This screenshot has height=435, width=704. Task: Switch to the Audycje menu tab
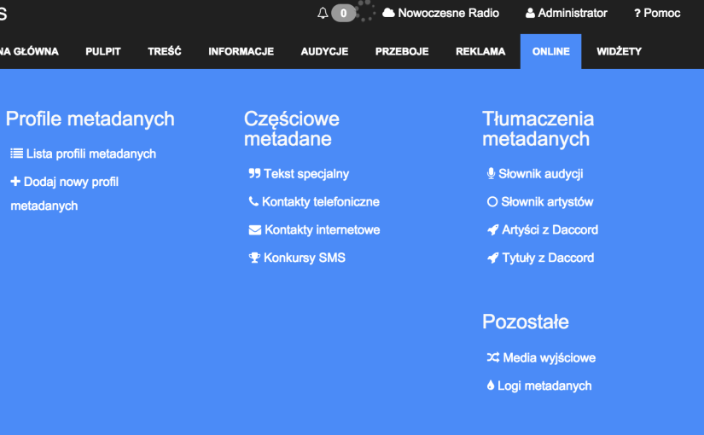click(x=324, y=51)
